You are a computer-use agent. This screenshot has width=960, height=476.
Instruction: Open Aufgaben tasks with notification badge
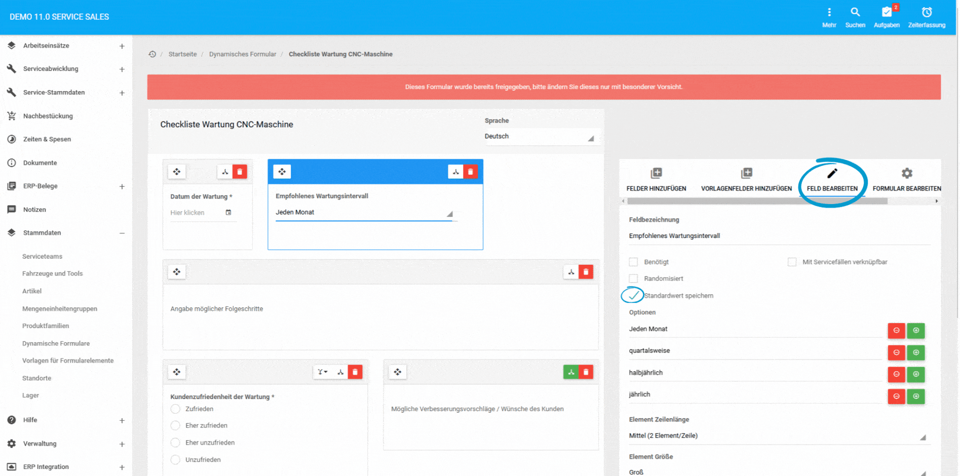tap(886, 16)
